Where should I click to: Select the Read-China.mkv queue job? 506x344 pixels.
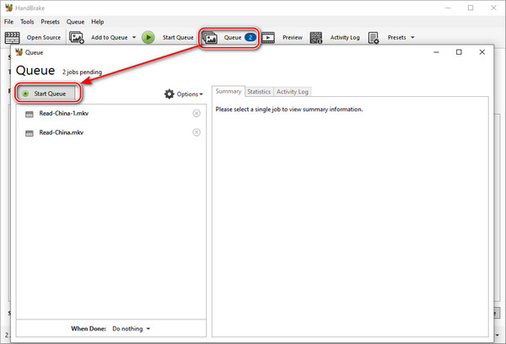pos(111,132)
